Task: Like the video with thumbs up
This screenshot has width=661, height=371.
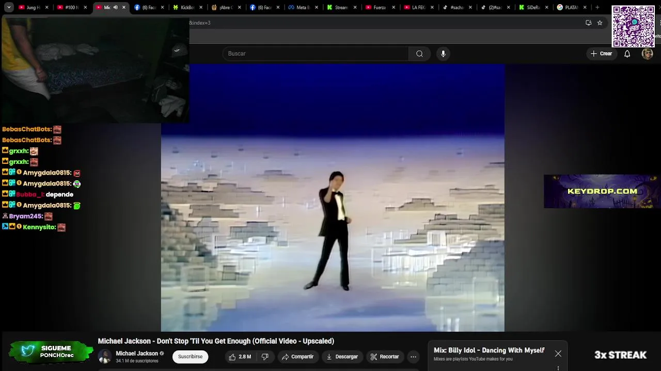Action: pos(240,357)
